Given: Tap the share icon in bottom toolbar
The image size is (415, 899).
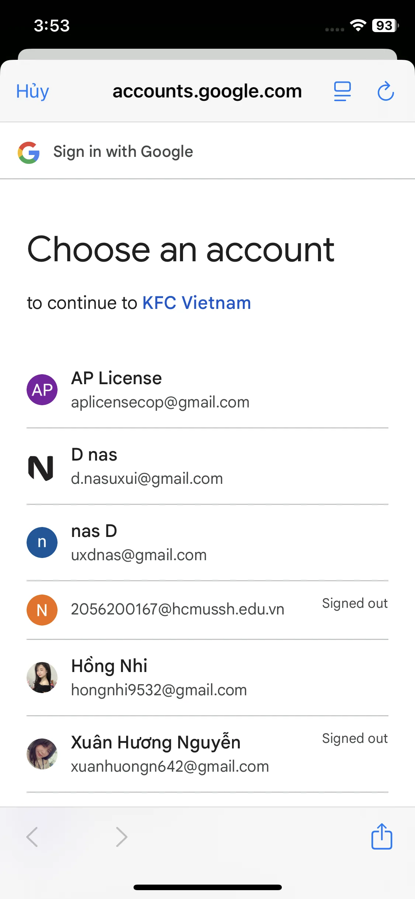Looking at the screenshot, I should tap(381, 837).
